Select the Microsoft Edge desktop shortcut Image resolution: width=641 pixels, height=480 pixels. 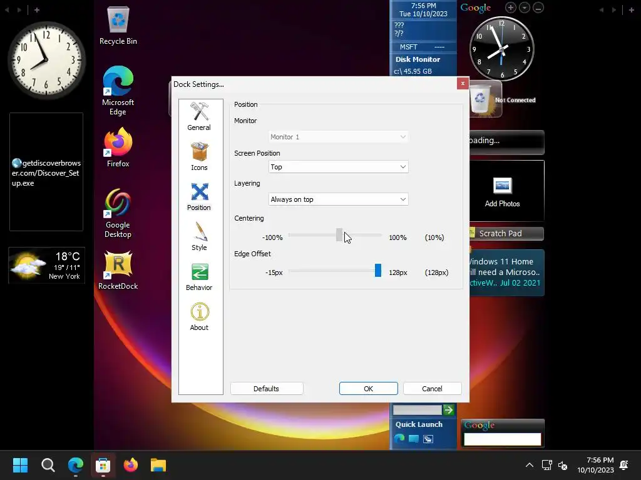(118, 91)
